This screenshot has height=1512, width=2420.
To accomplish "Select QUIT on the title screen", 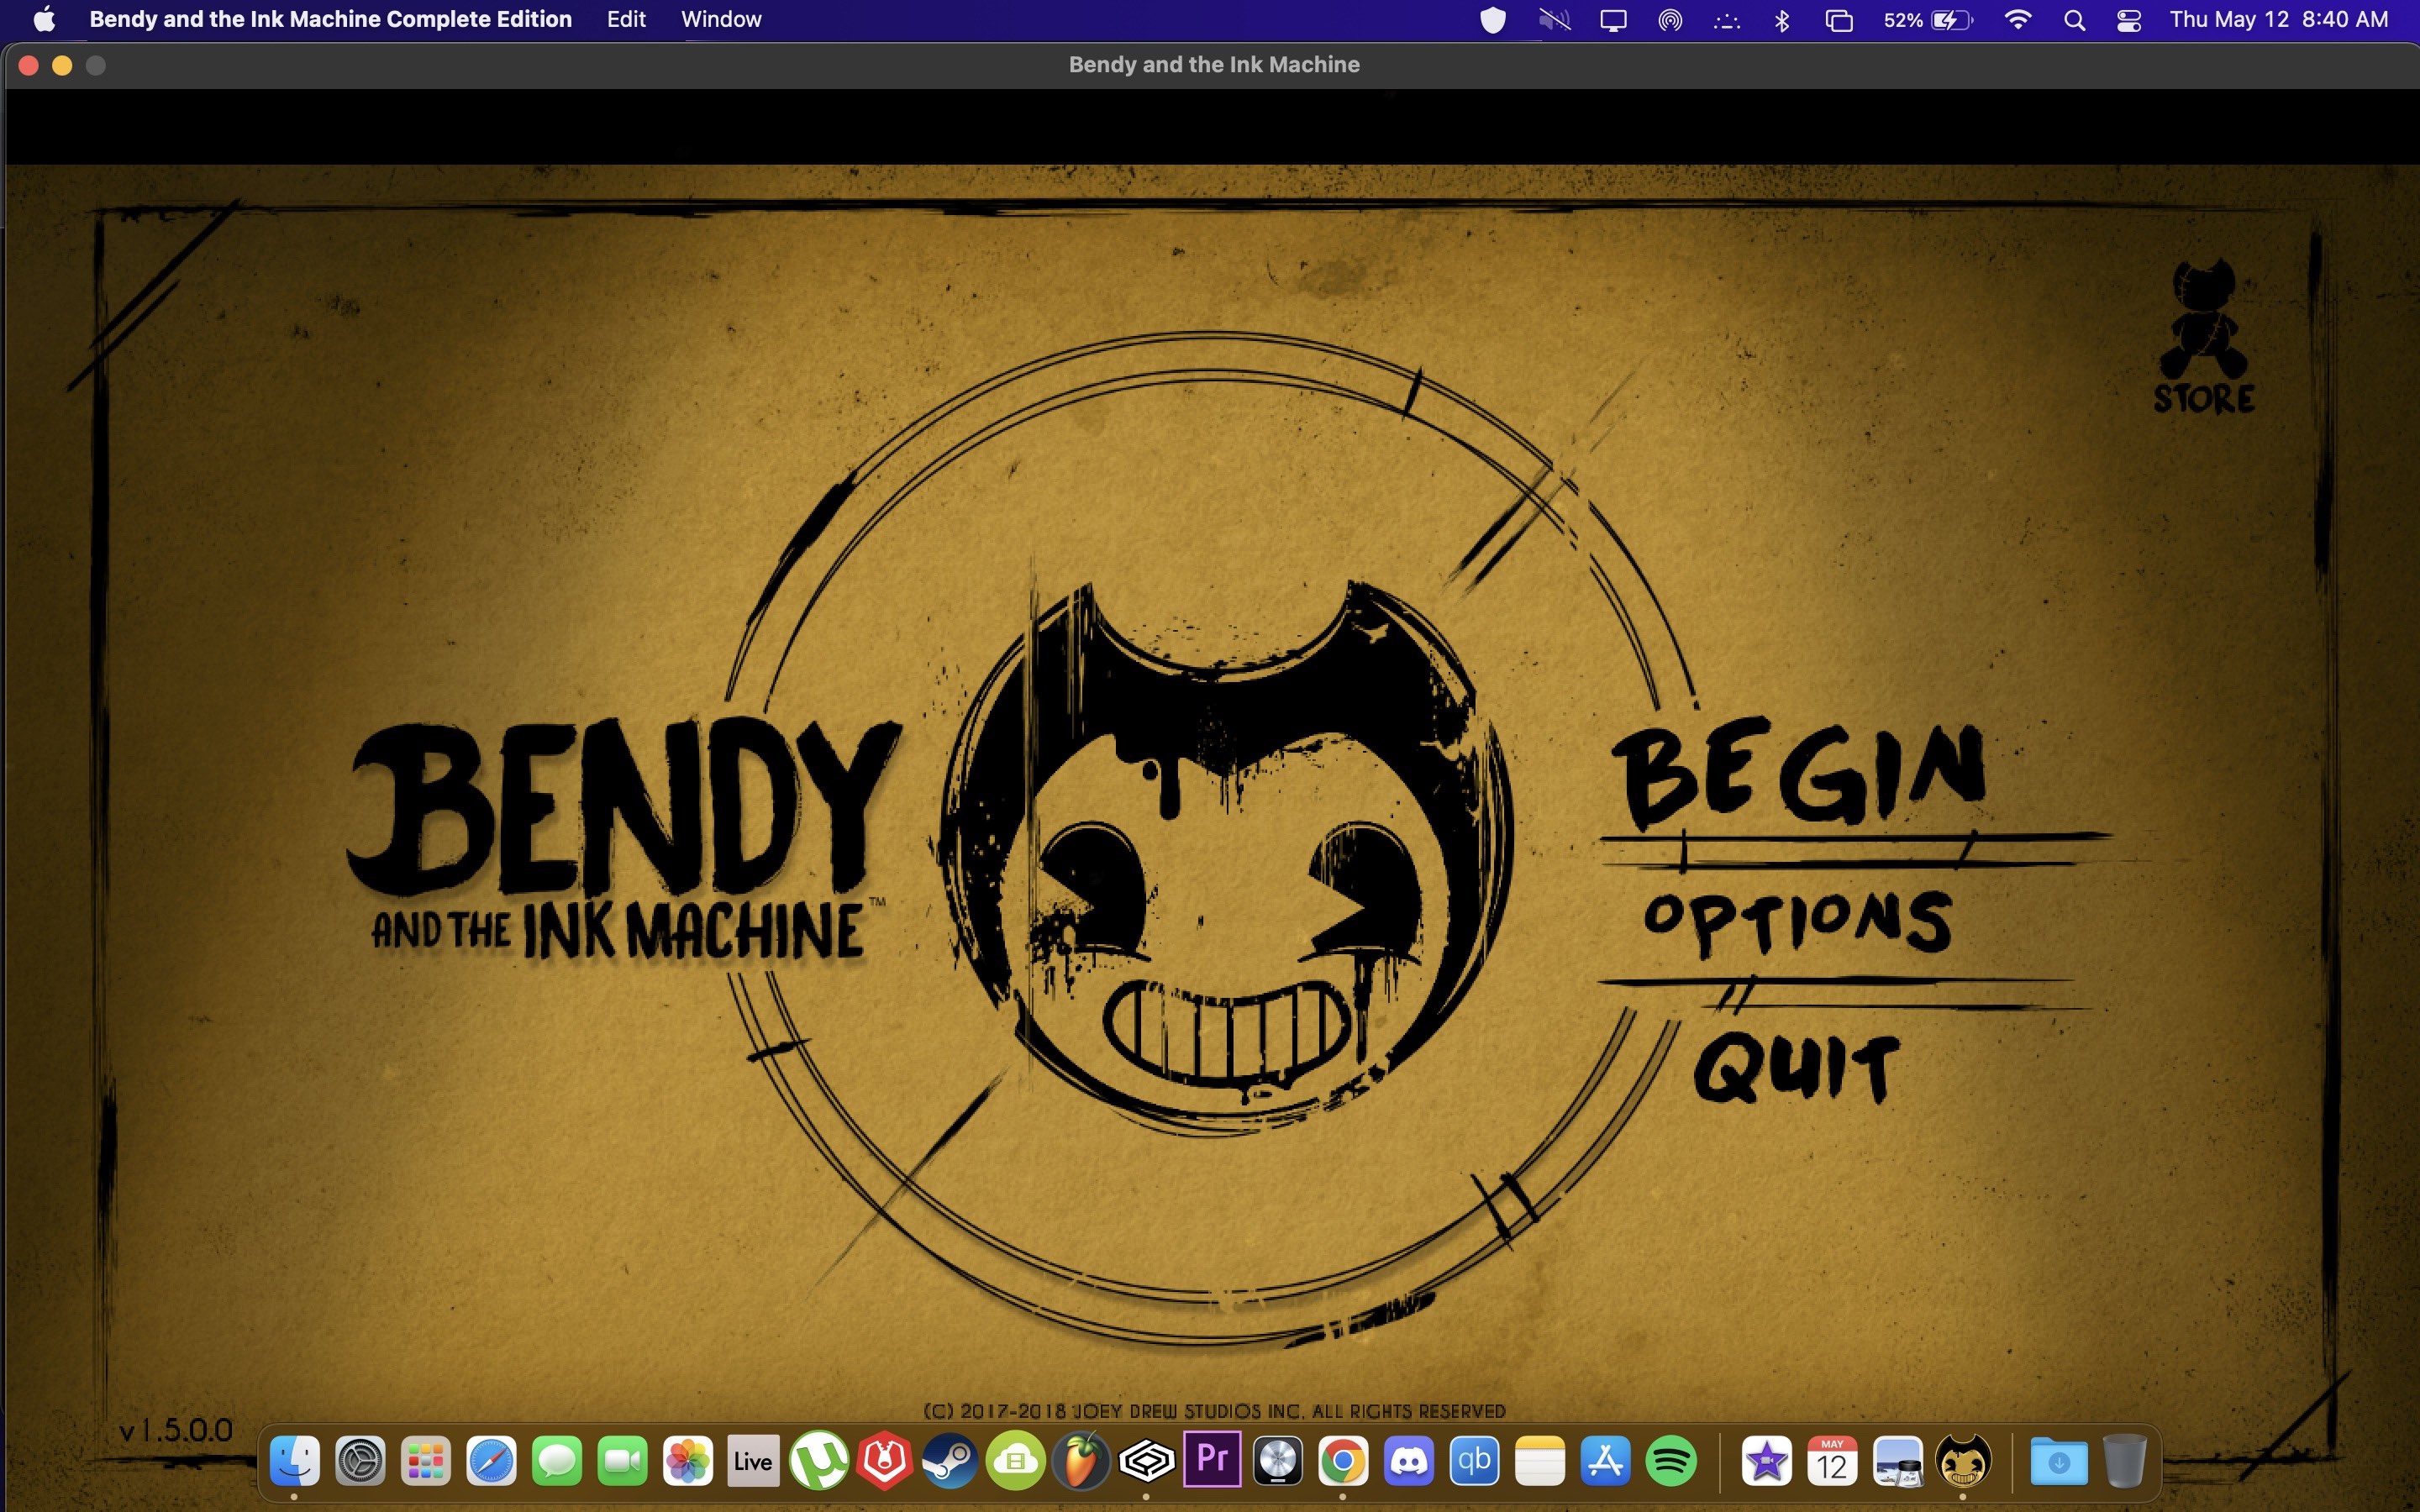I will pyautogui.click(x=1796, y=1069).
